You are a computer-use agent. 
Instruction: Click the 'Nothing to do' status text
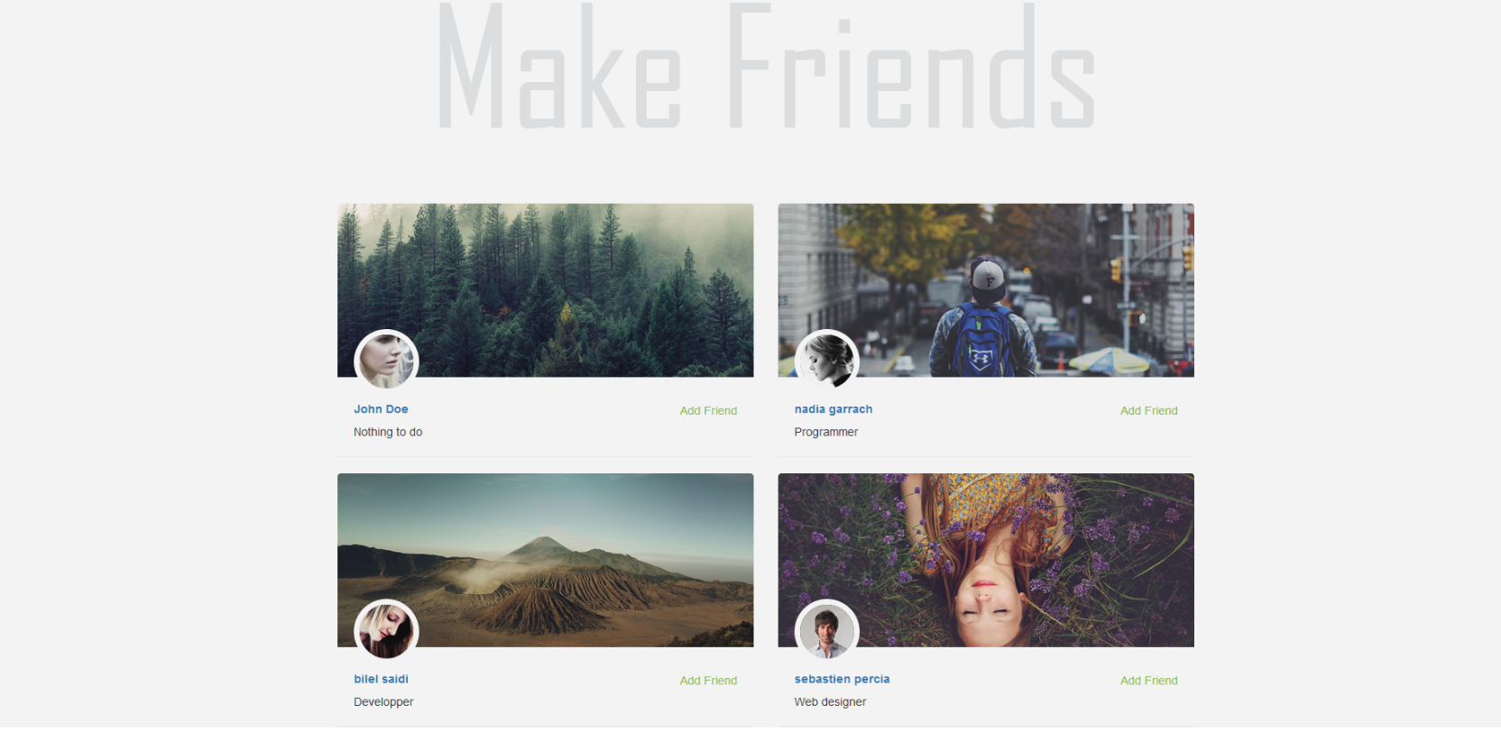pos(388,433)
